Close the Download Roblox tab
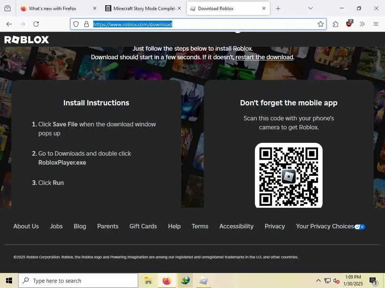The width and height of the screenshot is (385, 288). tap(264, 8)
